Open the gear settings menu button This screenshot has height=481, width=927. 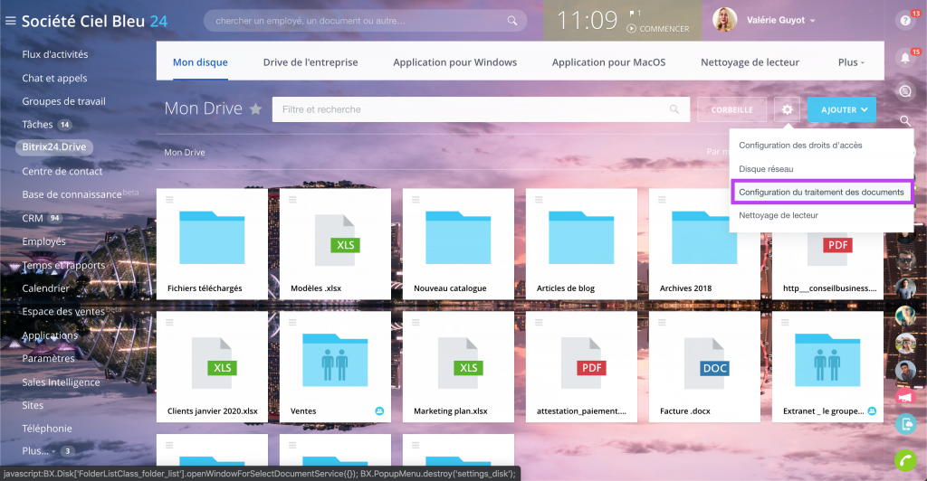tap(787, 109)
